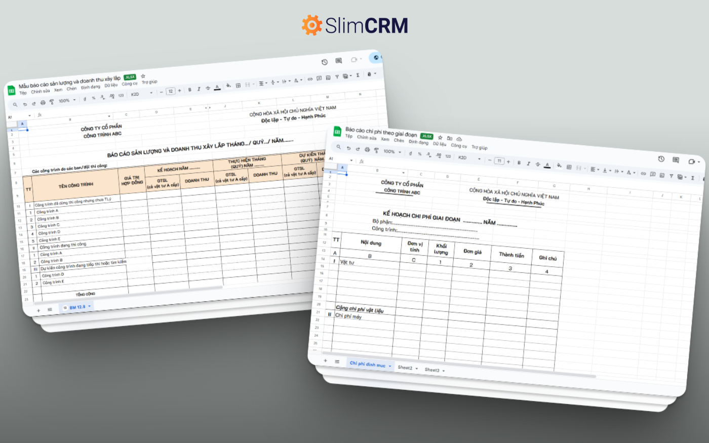The height and width of the screenshot is (443, 709).
Task: Click the print icon in the right spreadsheet toolbar
Action: pos(367,150)
